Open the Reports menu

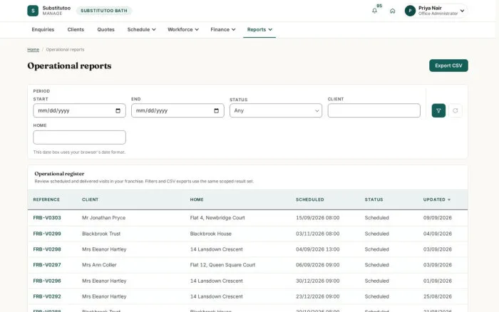tap(259, 30)
